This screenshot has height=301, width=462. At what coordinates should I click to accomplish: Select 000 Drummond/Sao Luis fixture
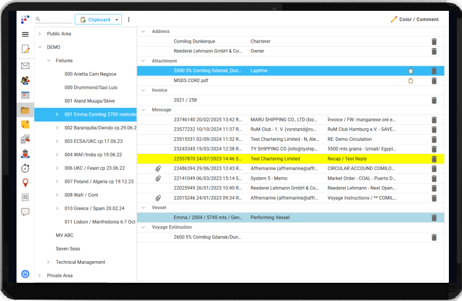tap(91, 87)
